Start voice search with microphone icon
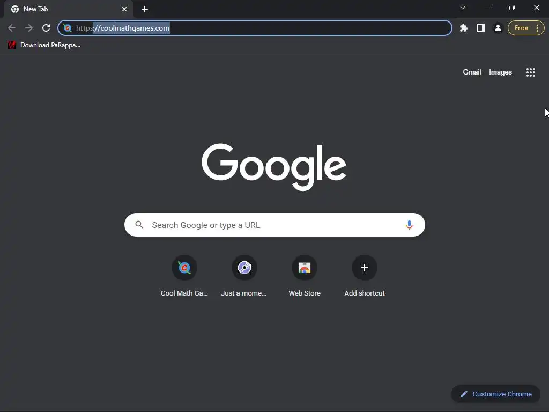 [x=409, y=225]
